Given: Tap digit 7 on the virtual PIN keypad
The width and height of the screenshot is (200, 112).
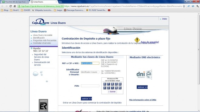Looking at the screenshot, I should (x=108, y=84).
